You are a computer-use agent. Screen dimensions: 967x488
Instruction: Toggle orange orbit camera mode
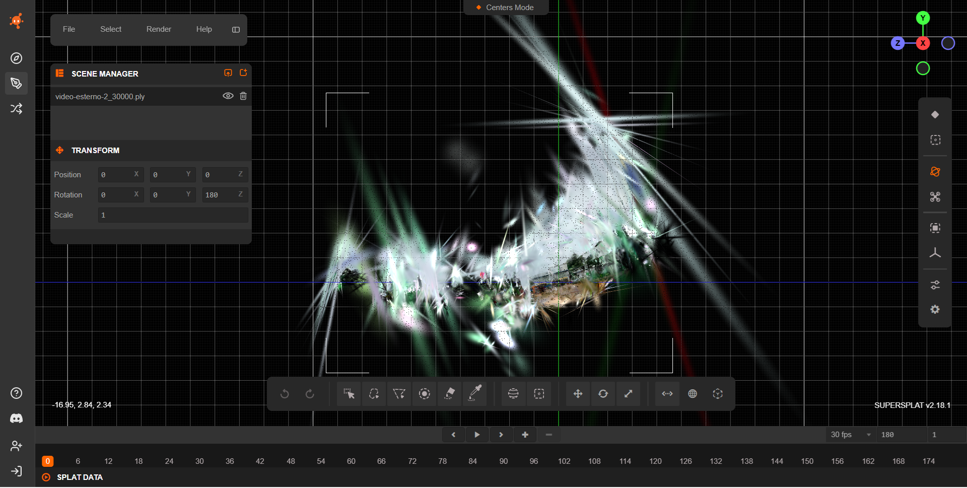(x=935, y=172)
